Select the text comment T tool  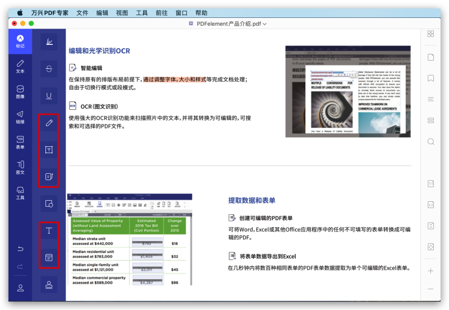click(49, 230)
